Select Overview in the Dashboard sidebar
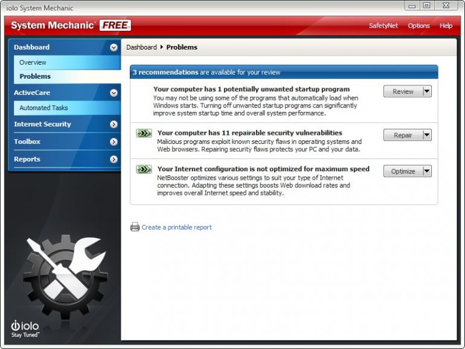This screenshot has height=349, width=465. pyautogui.click(x=67, y=62)
